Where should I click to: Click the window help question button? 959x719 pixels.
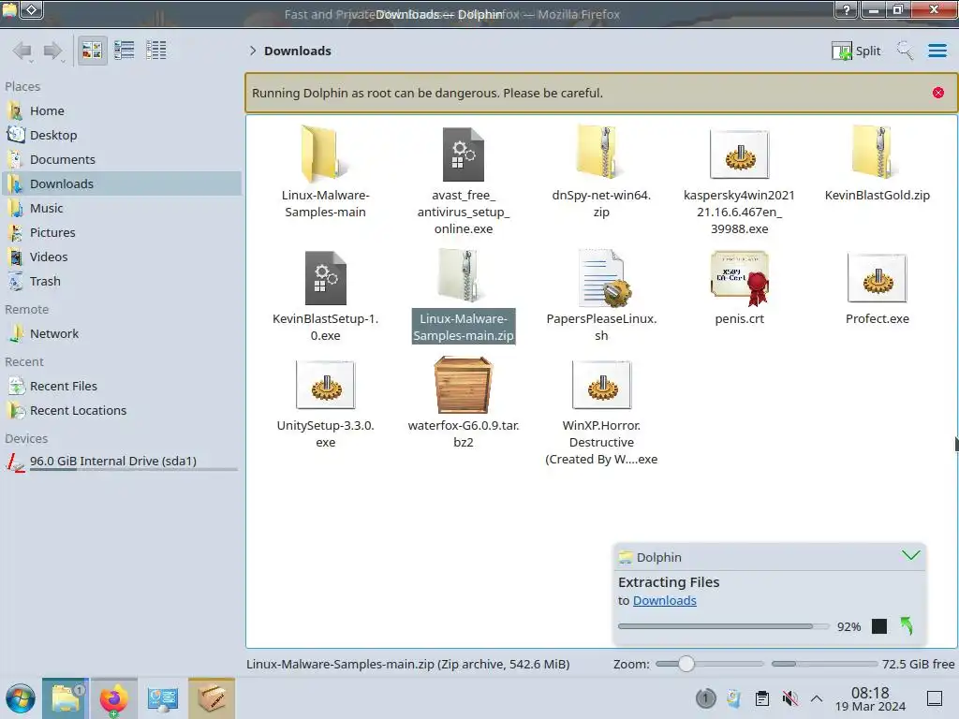tap(846, 10)
